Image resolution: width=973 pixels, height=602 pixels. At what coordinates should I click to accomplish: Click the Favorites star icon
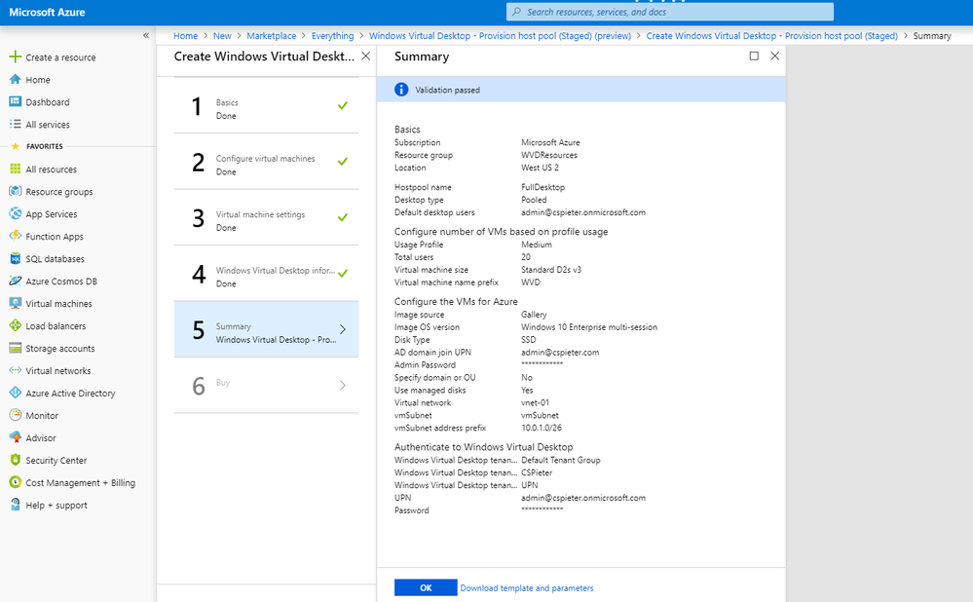coord(16,146)
